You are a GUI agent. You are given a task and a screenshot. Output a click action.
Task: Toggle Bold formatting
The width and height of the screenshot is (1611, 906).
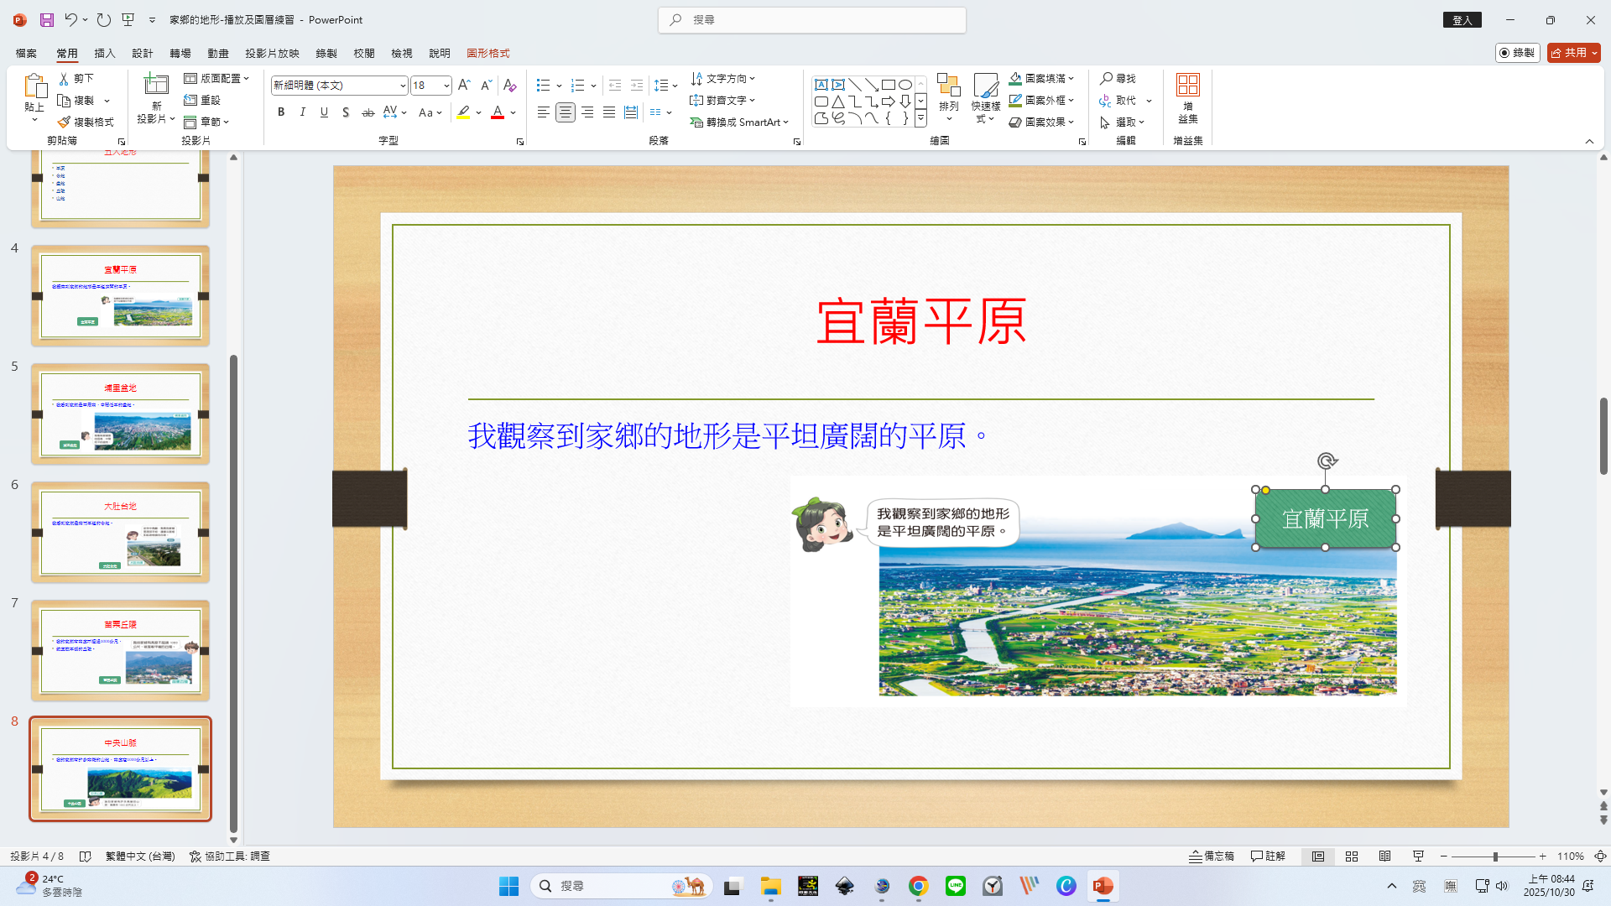coord(281,112)
